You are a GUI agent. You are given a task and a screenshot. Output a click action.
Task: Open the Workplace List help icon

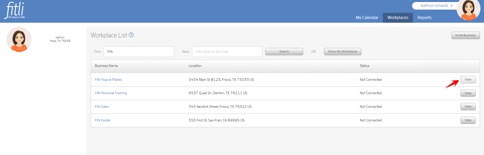point(131,35)
